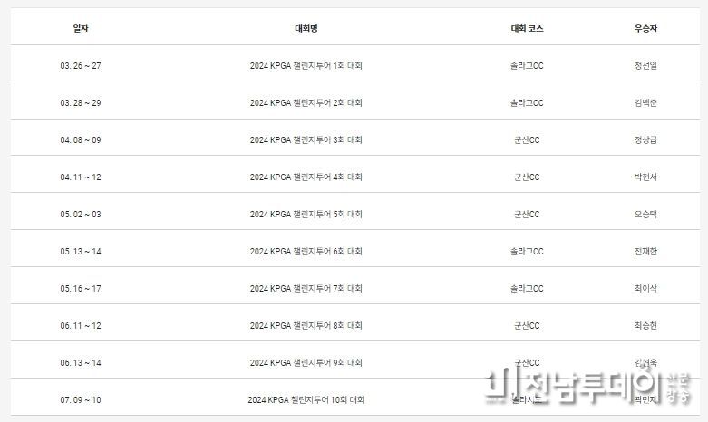Open 2024 KPGA 챌린지투어 9회 대회 link
This screenshot has width=708, height=422.
point(306,363)
